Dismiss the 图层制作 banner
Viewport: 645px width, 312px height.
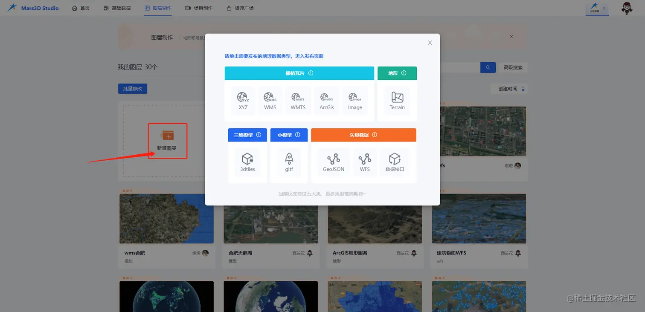pyautogui.click(x=511, y=37)
